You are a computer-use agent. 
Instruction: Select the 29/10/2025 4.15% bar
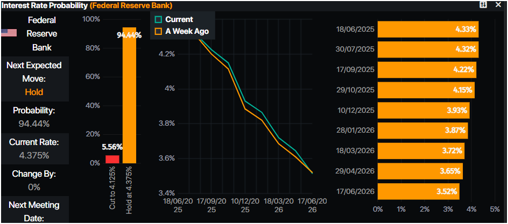(x=426, y=90)
